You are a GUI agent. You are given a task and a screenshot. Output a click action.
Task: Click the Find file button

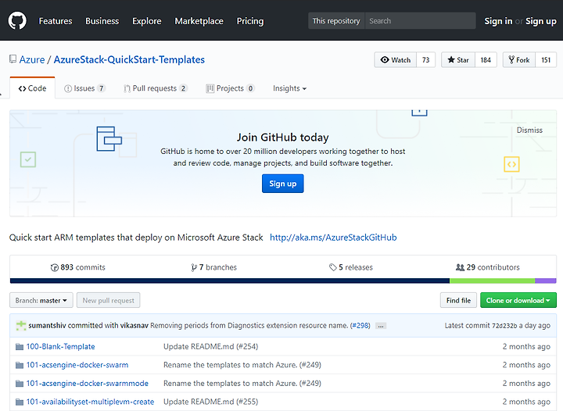tap(458, 300)
